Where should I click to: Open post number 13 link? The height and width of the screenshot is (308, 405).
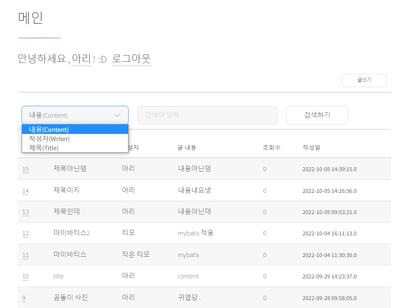click(25, 212)
